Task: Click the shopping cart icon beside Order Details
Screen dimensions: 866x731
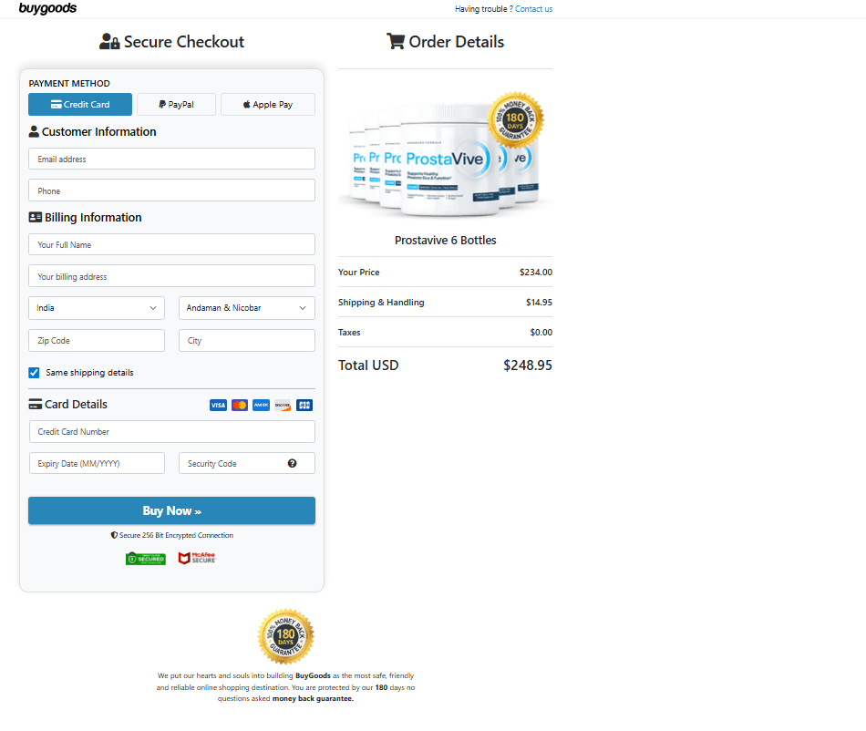Action: (396, 41)
